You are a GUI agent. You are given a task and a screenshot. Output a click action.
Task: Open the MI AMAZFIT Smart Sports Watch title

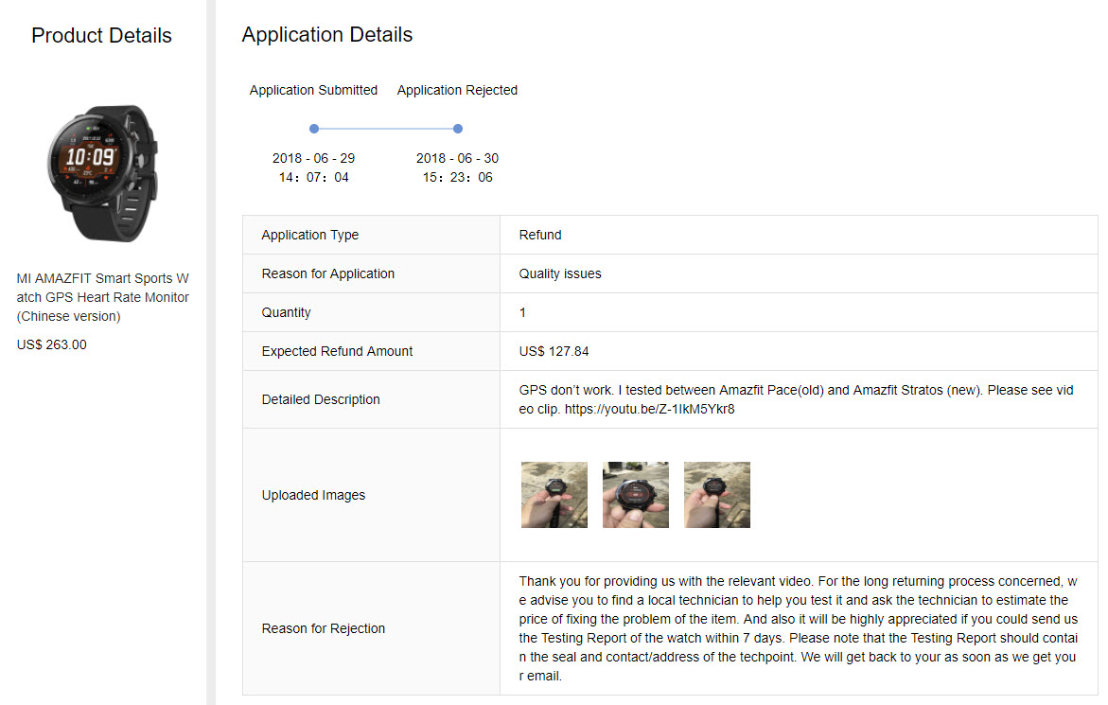point(103,297)
